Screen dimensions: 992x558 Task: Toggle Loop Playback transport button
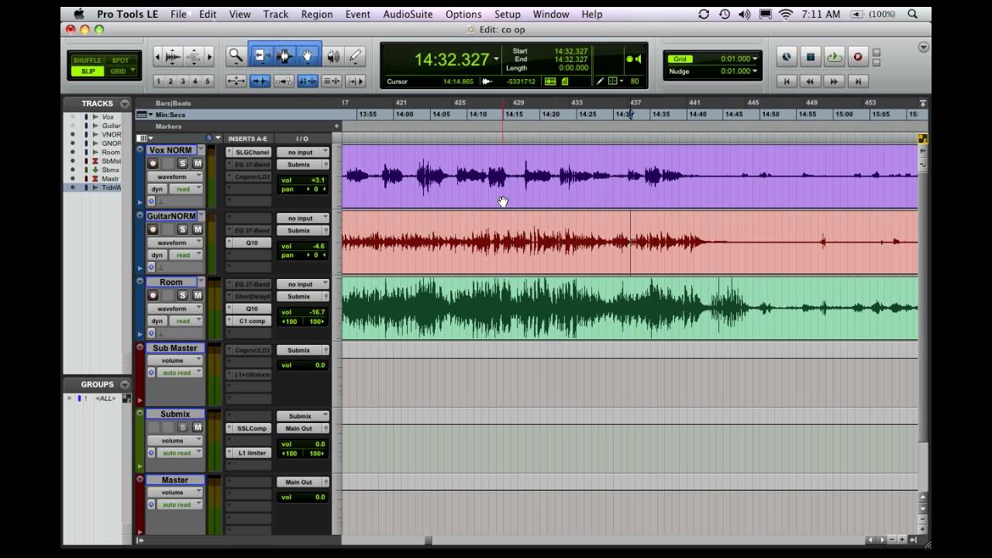(x=834, y=57)
